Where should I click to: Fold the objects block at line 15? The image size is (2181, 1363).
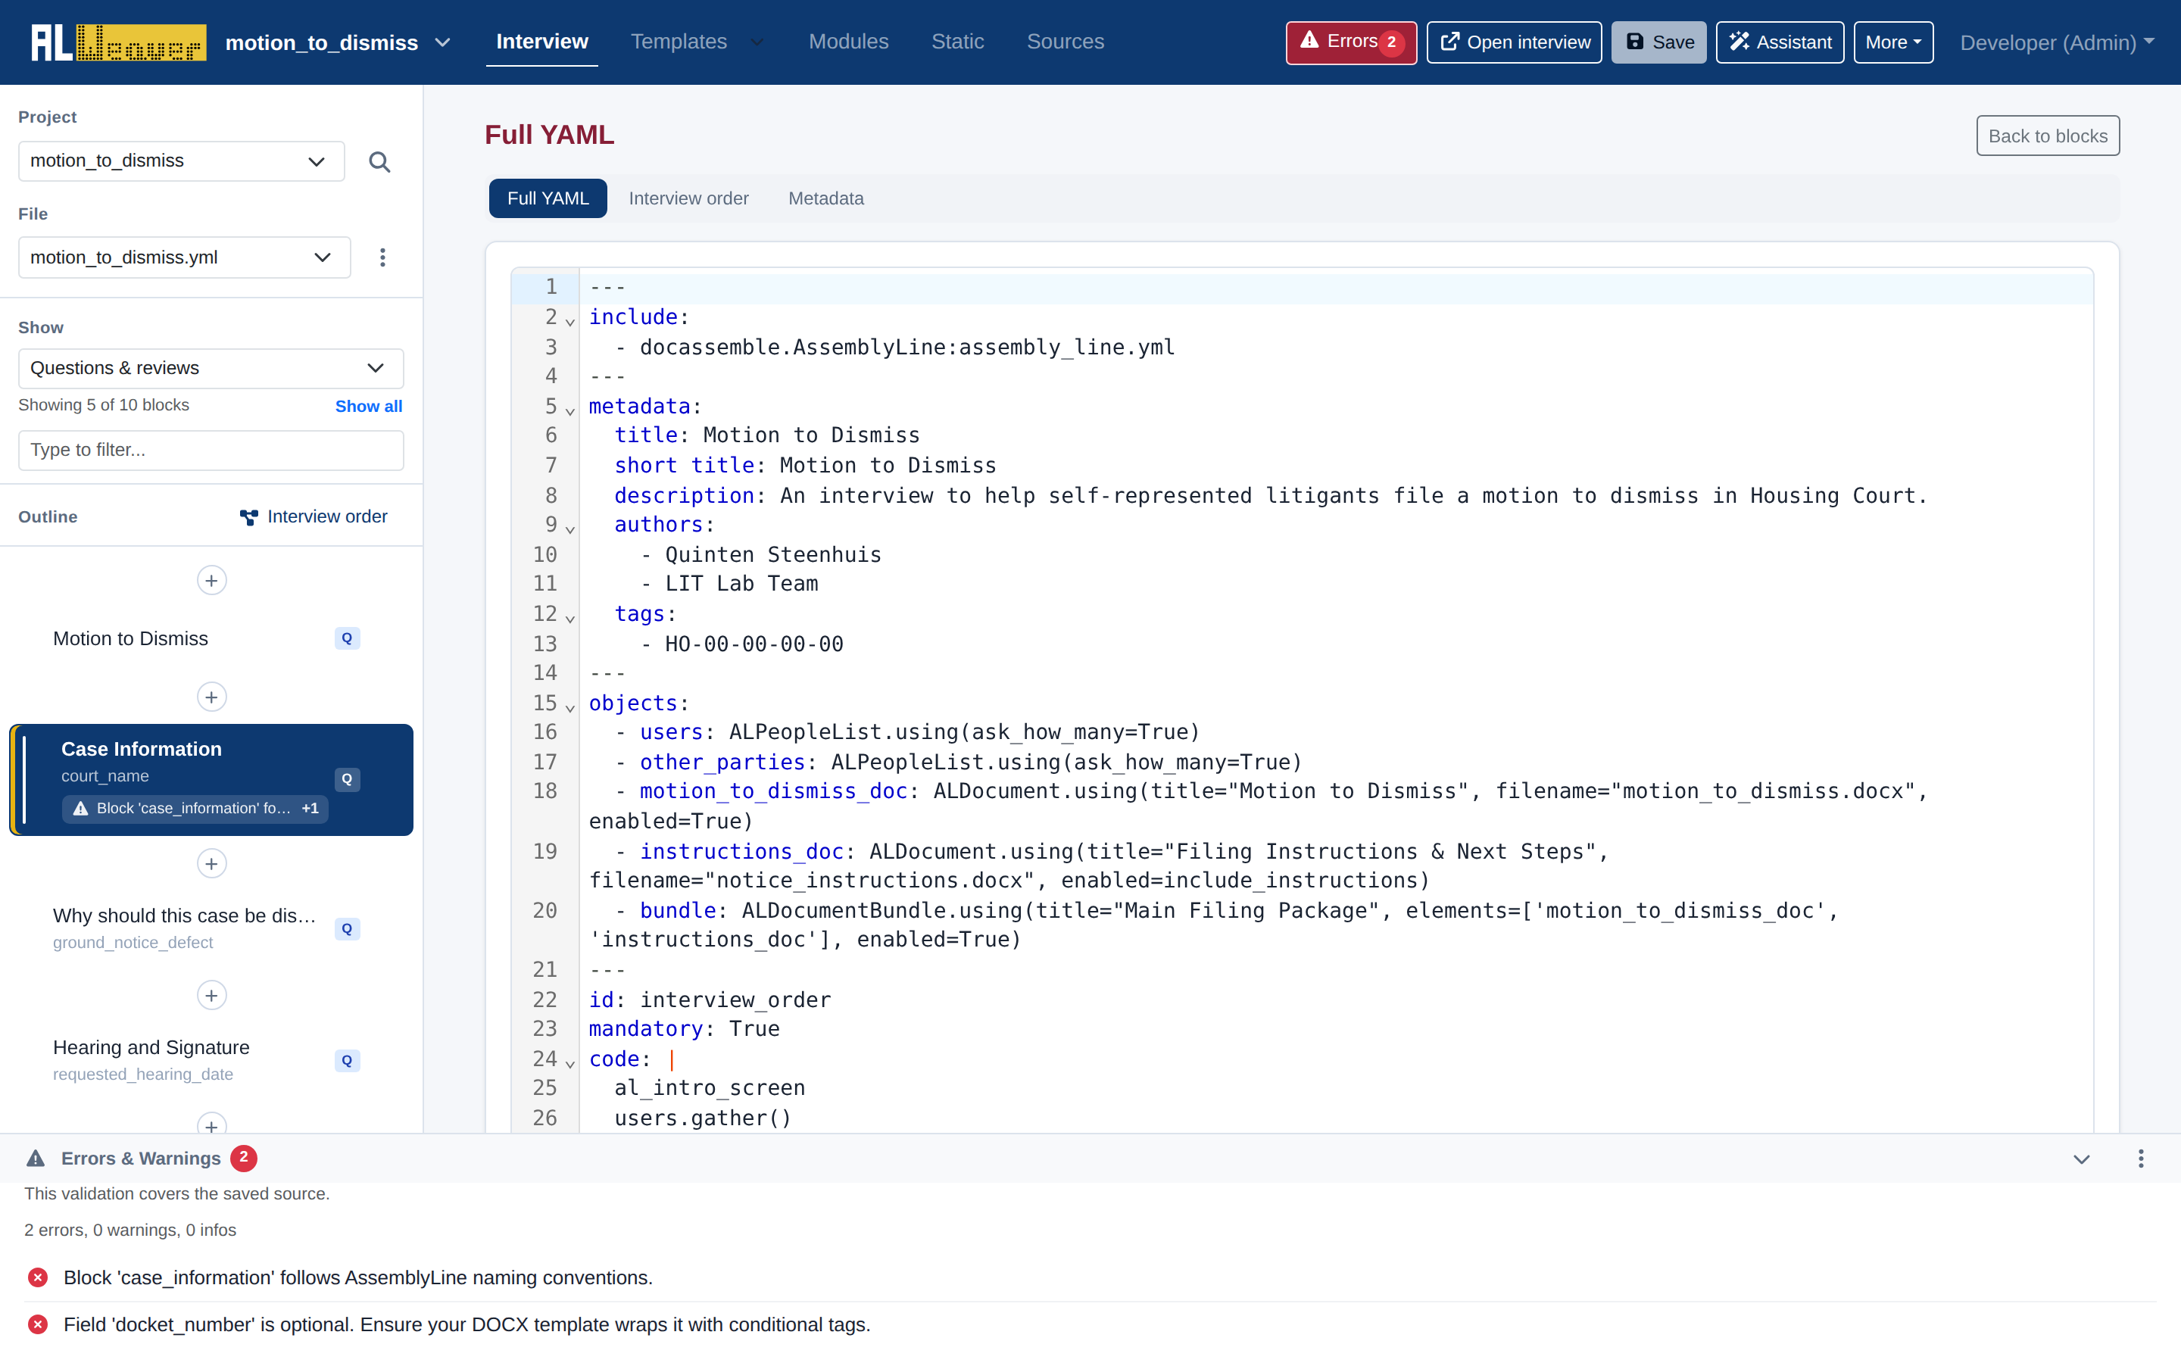click(569, 708)
